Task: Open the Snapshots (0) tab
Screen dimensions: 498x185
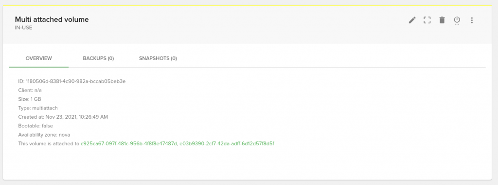Action: click(158, 59)
